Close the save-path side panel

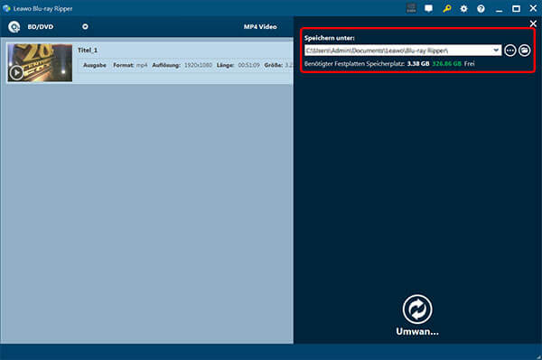[533, 23]
